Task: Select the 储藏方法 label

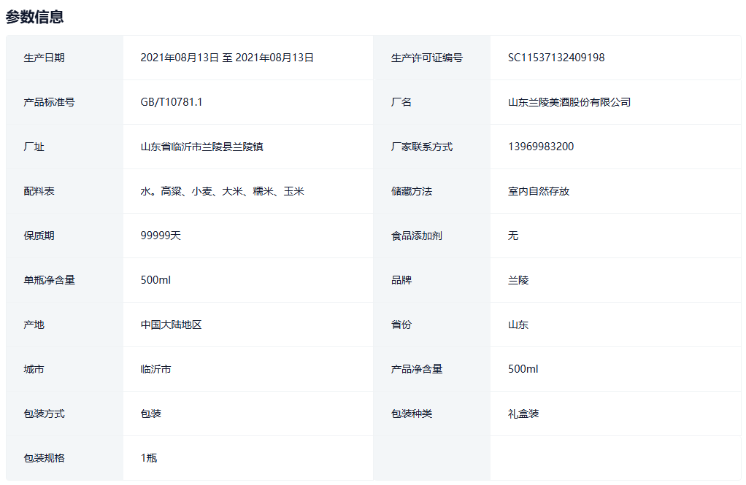Action: point(412,191)
